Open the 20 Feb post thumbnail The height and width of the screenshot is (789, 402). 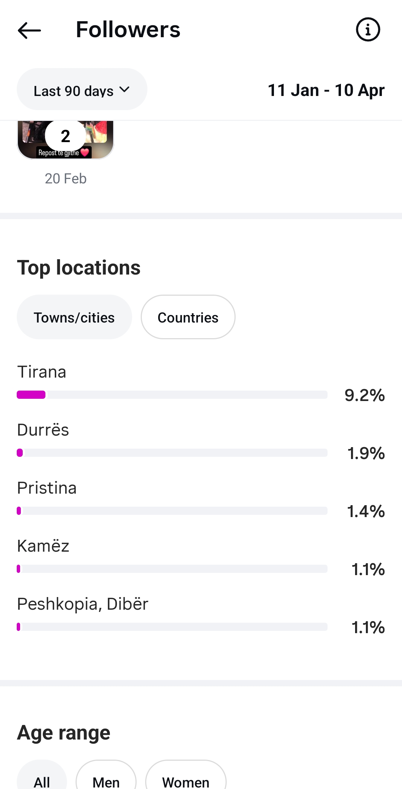point(66,140)
